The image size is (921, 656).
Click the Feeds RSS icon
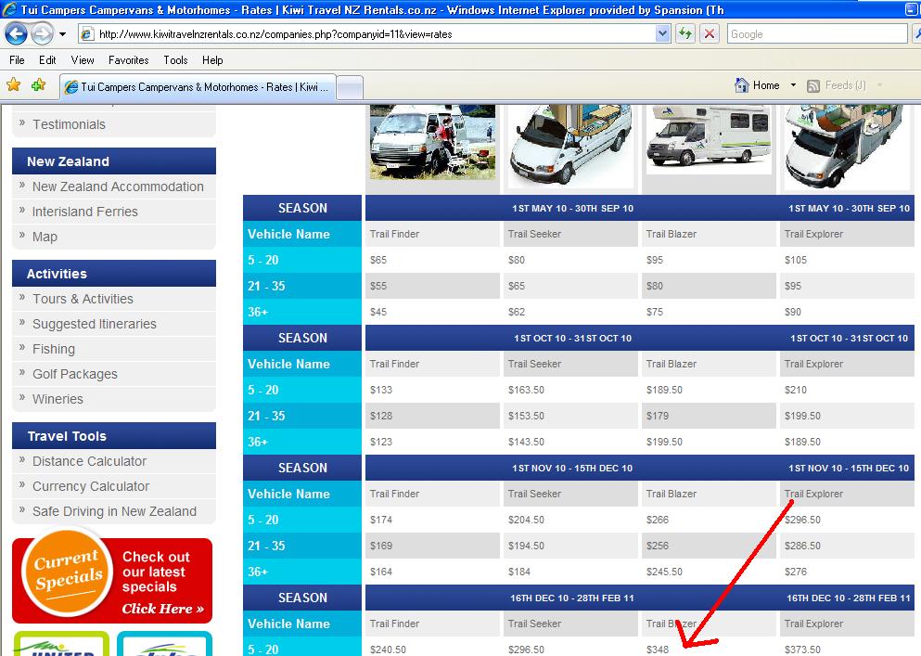click(813, 85)
